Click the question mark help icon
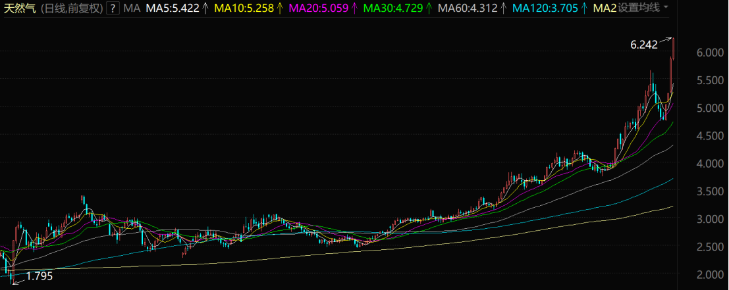729x290 pixels. pyautogui.click(x=113, y=9)
